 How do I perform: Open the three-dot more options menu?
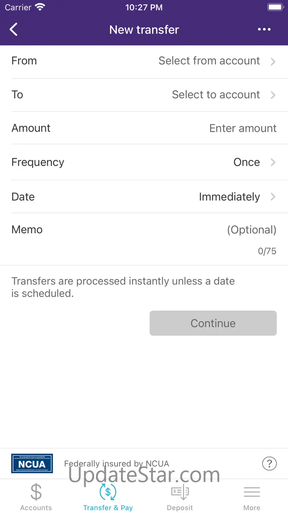point(264,30)
